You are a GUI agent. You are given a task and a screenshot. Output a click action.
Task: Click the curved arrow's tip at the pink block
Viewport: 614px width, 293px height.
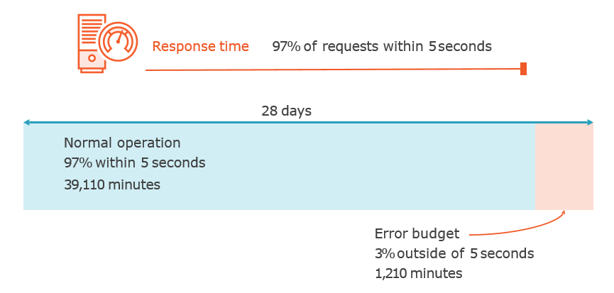coord(564,212)
